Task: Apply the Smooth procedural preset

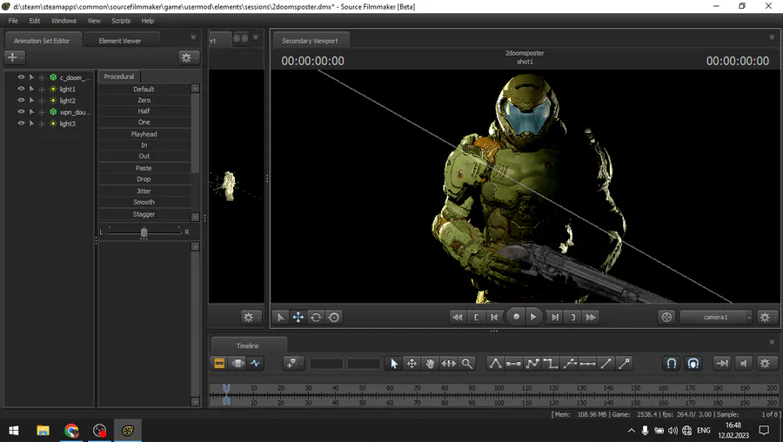Action: tap(144, 202)
